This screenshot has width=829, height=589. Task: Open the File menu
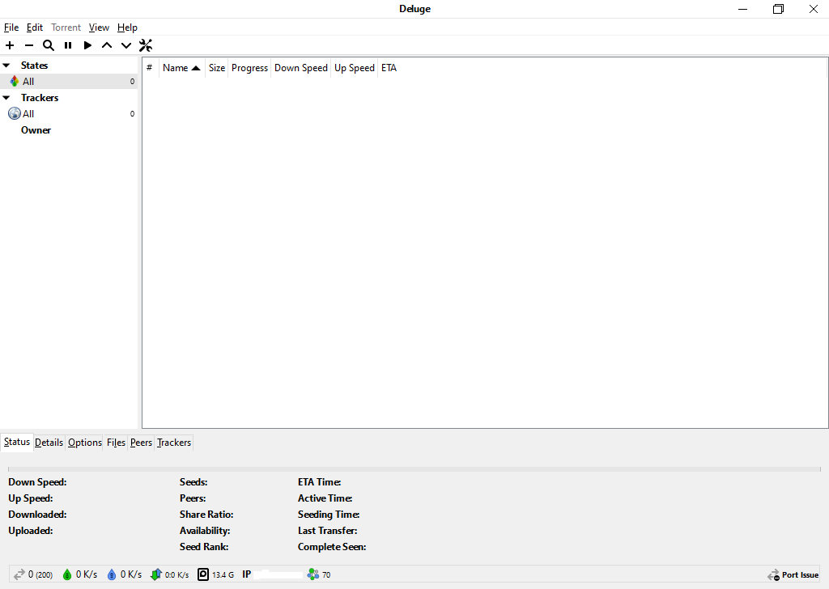coord(11,28)
